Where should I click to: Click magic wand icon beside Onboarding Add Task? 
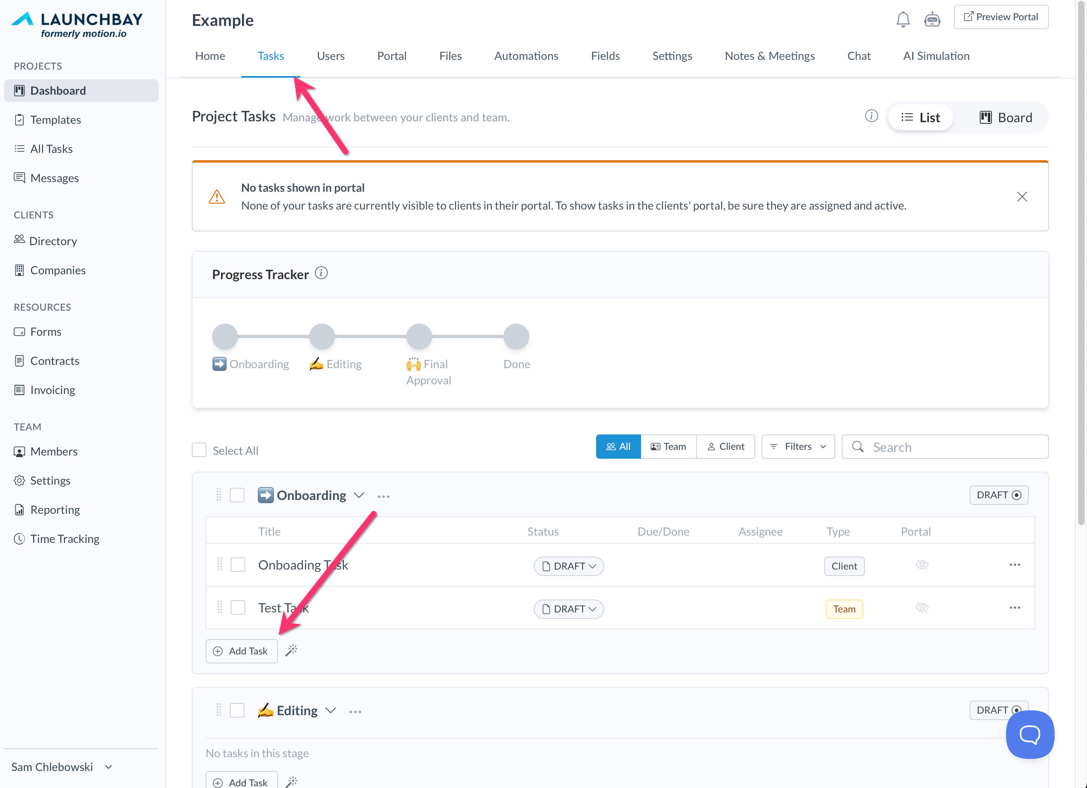tap(291, 650)
